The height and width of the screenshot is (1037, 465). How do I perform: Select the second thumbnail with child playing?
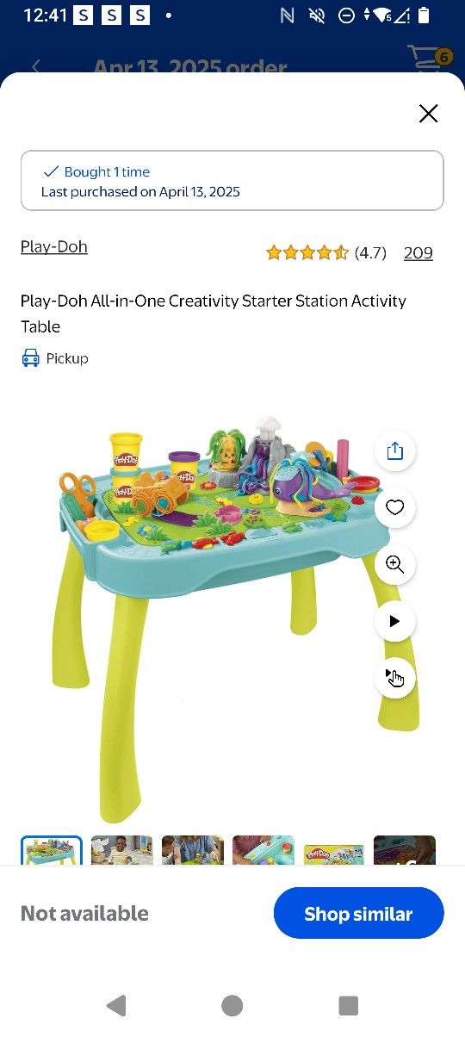pyautogui.click(x=122, y=851)
